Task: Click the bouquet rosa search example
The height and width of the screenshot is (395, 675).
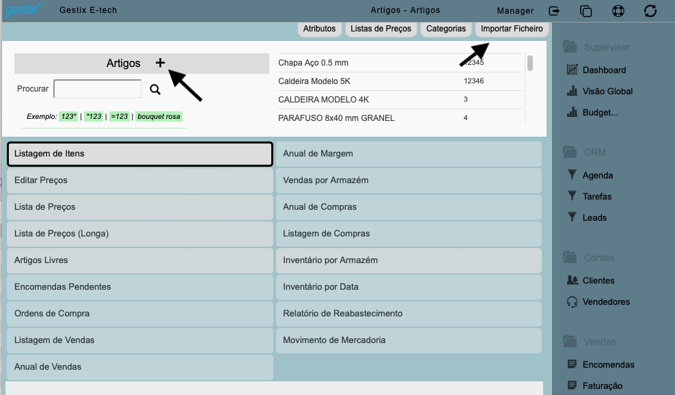Action: [159, 116]
